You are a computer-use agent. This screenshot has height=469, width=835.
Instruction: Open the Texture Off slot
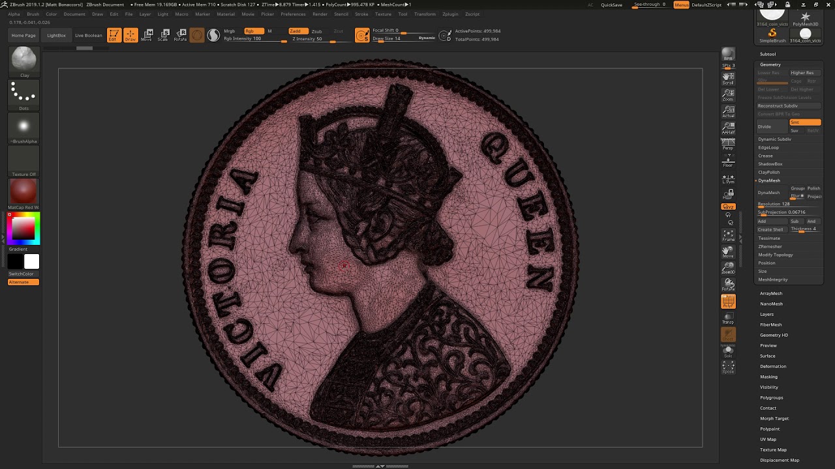[24, 161]
